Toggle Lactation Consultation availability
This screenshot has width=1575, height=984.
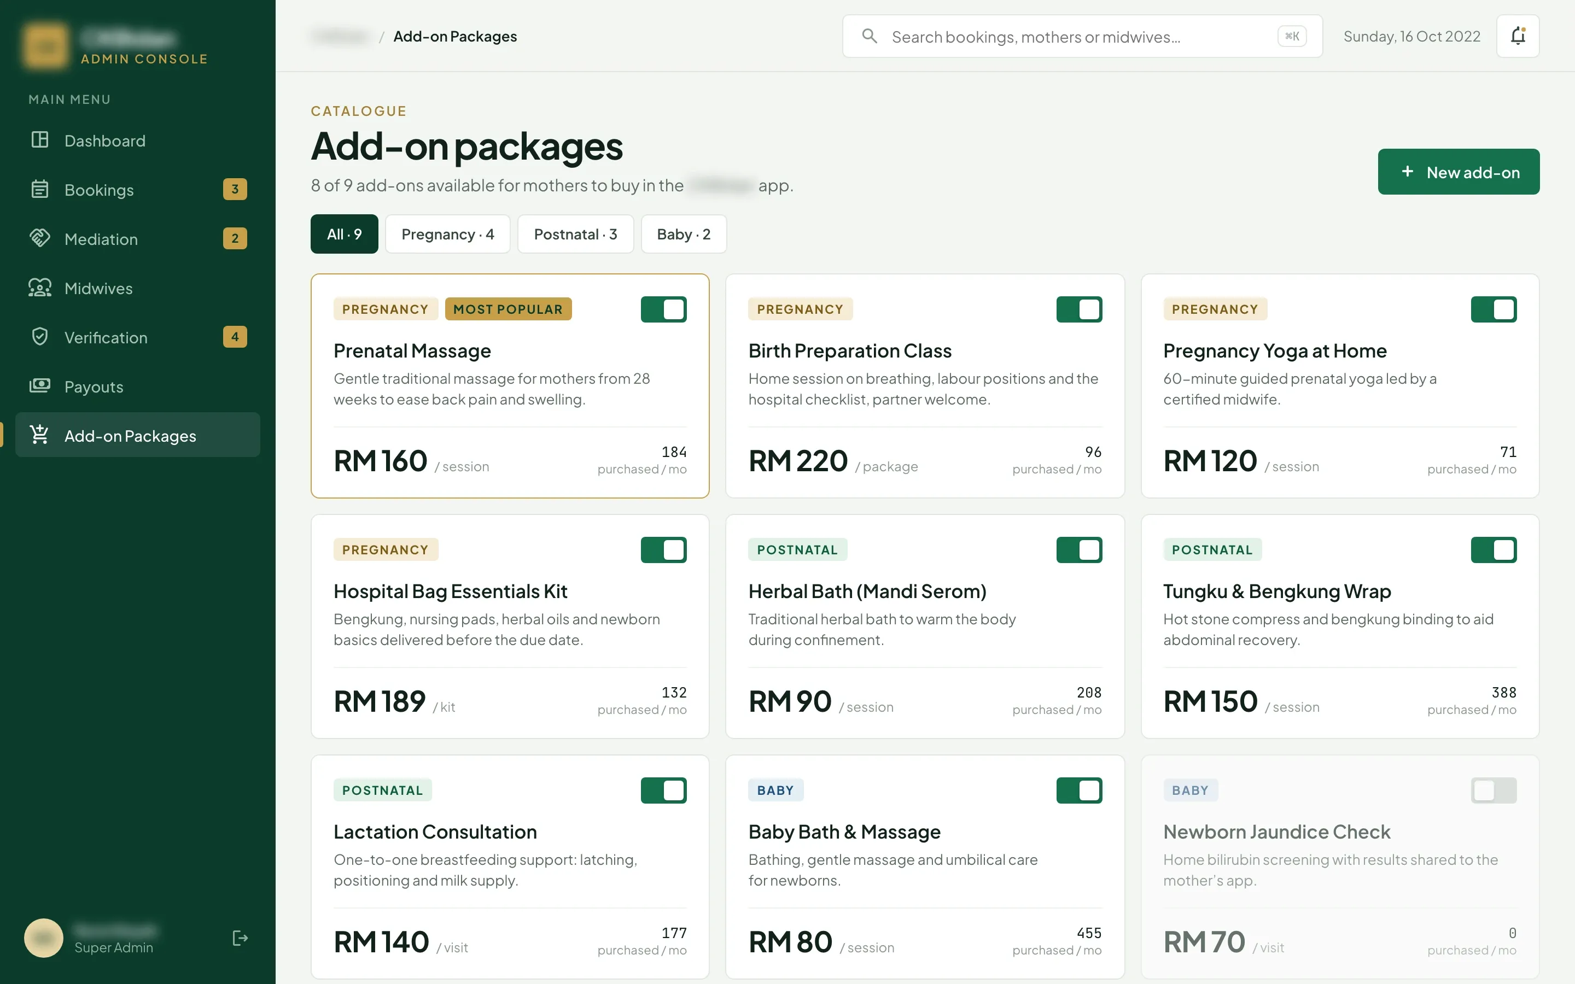[x=664, y=790]
